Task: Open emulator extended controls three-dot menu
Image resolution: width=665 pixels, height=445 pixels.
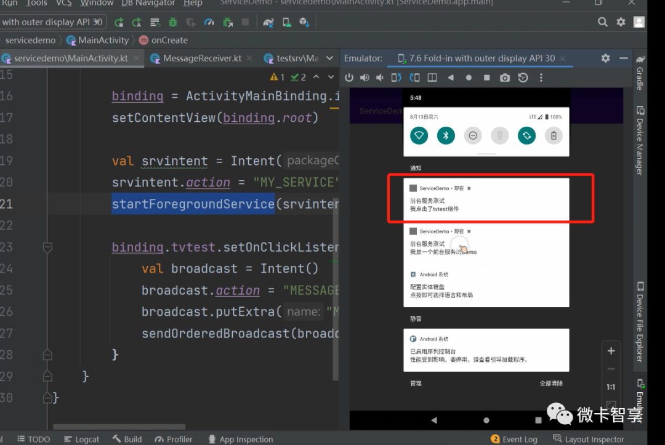Action: (541, 78)
